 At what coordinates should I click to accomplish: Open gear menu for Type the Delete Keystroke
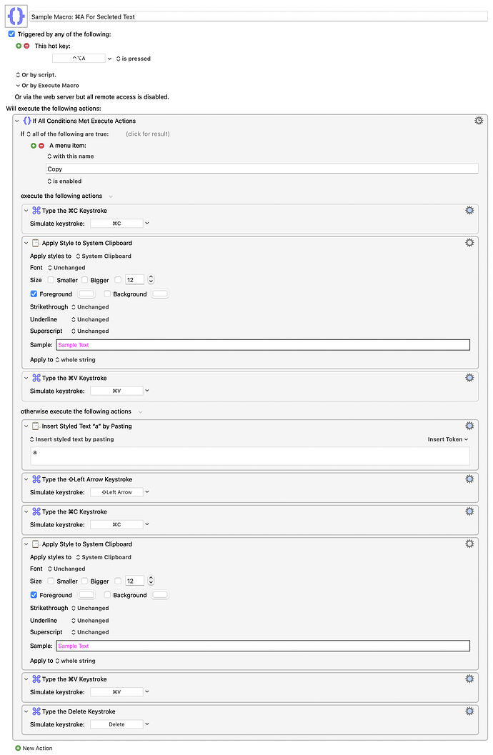tap(469, 711)
